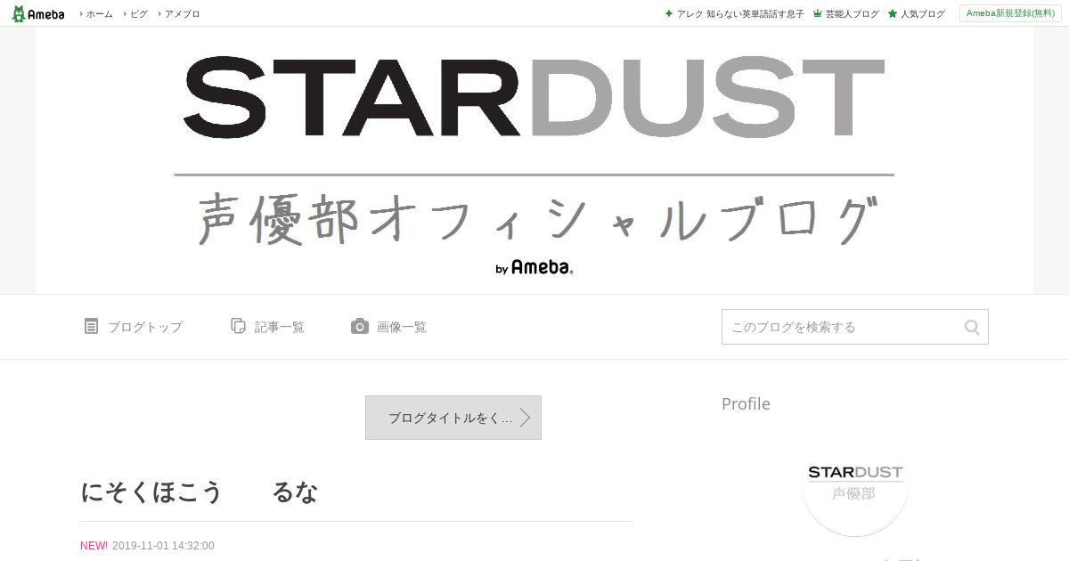Click the 記事一覧 pages icon
Screen dimensions: 1069x561
(238, 326)
